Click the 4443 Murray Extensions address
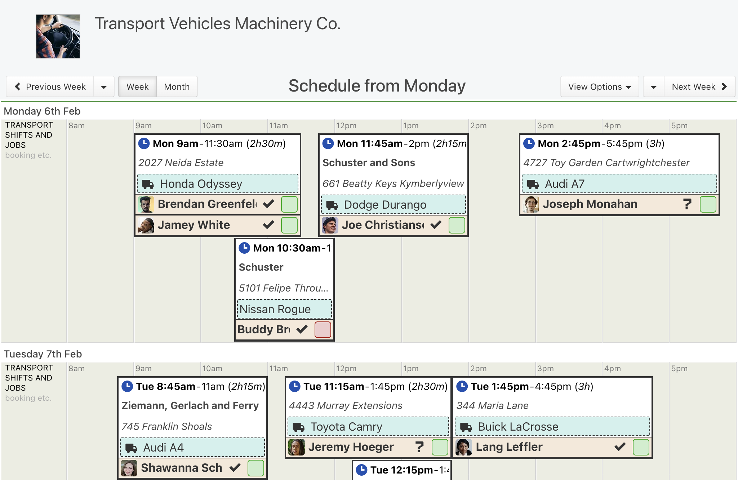This screenshot has height=480, width=738. [346, 406]
